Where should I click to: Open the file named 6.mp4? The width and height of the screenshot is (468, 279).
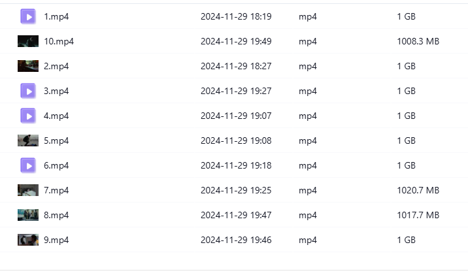tap(56, 165)
